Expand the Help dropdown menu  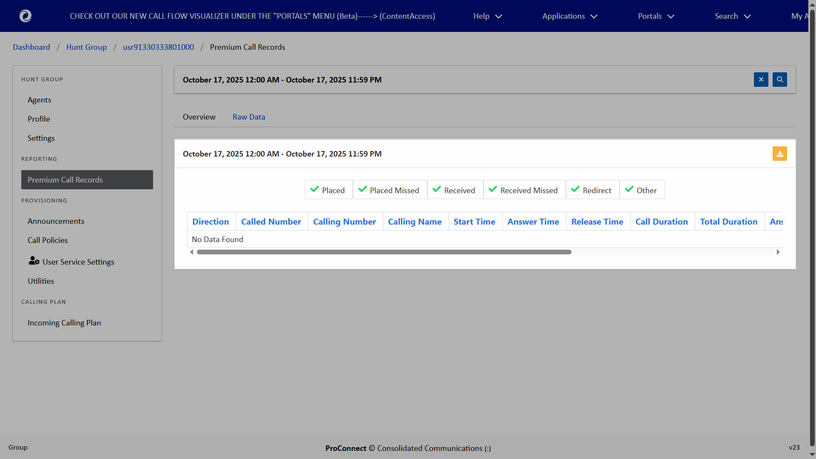487,16
